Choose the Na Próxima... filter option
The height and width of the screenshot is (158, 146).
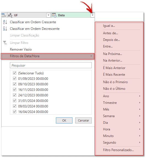coord(113,54)
